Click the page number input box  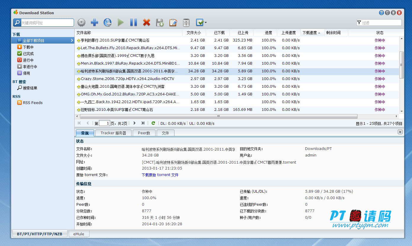[x=104, y=123]
